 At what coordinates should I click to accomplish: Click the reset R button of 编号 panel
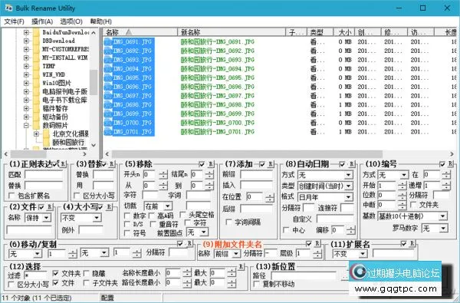pyautogui.click(x=451, y=163)
